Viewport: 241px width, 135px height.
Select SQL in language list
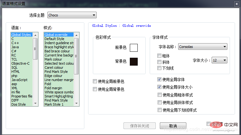click(x=22, y=67)
